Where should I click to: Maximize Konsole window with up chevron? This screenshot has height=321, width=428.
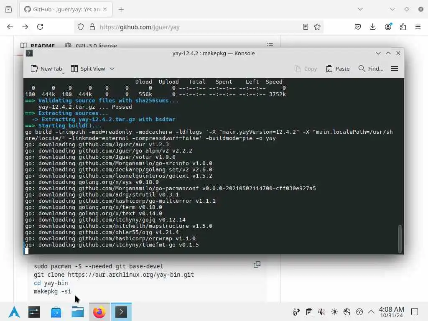(x=388, y=53)
